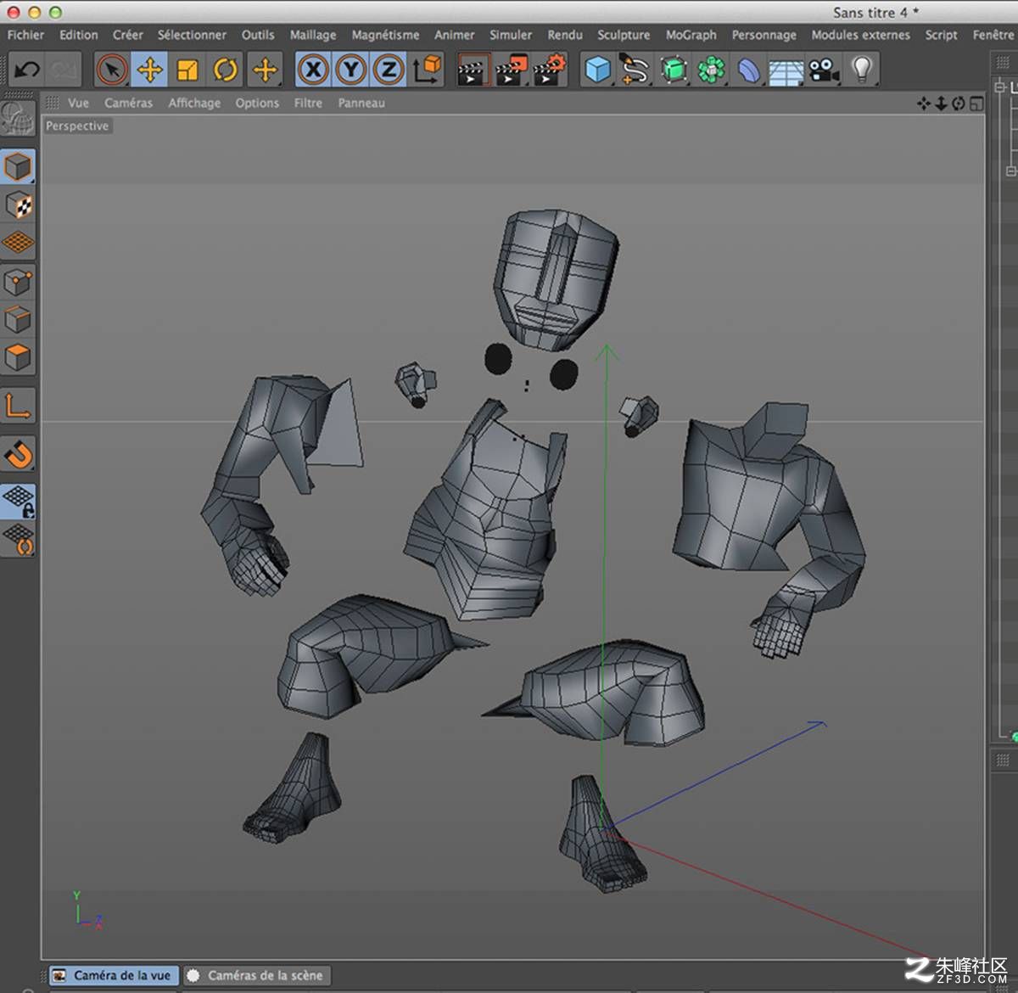Open the Panneau viewport menu
The height and width of the screenshot is (993, 1018).
361,103
